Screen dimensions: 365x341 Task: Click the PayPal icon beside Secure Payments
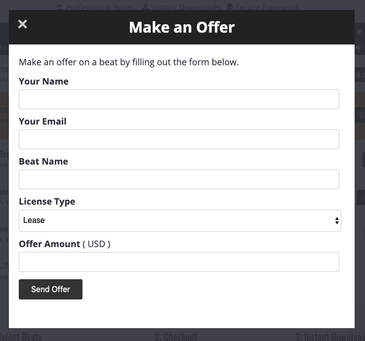[230, 7]
